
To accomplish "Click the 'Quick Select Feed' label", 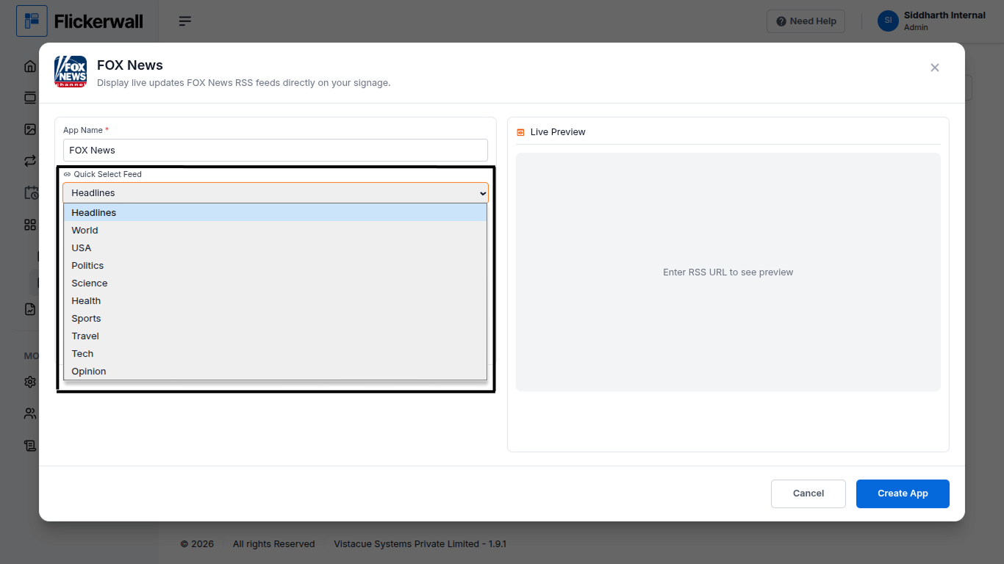I will [107, 174].
